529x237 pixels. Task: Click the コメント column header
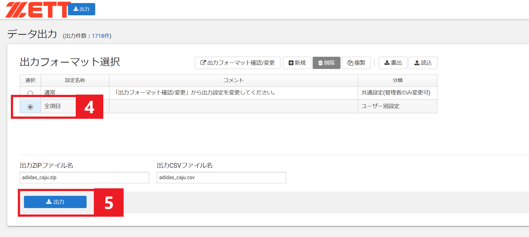pyautogui.click(x=233, y=80)
